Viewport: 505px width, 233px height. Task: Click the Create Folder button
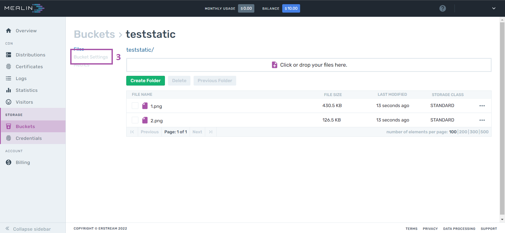pyautogui.click(x=145, y=81)
